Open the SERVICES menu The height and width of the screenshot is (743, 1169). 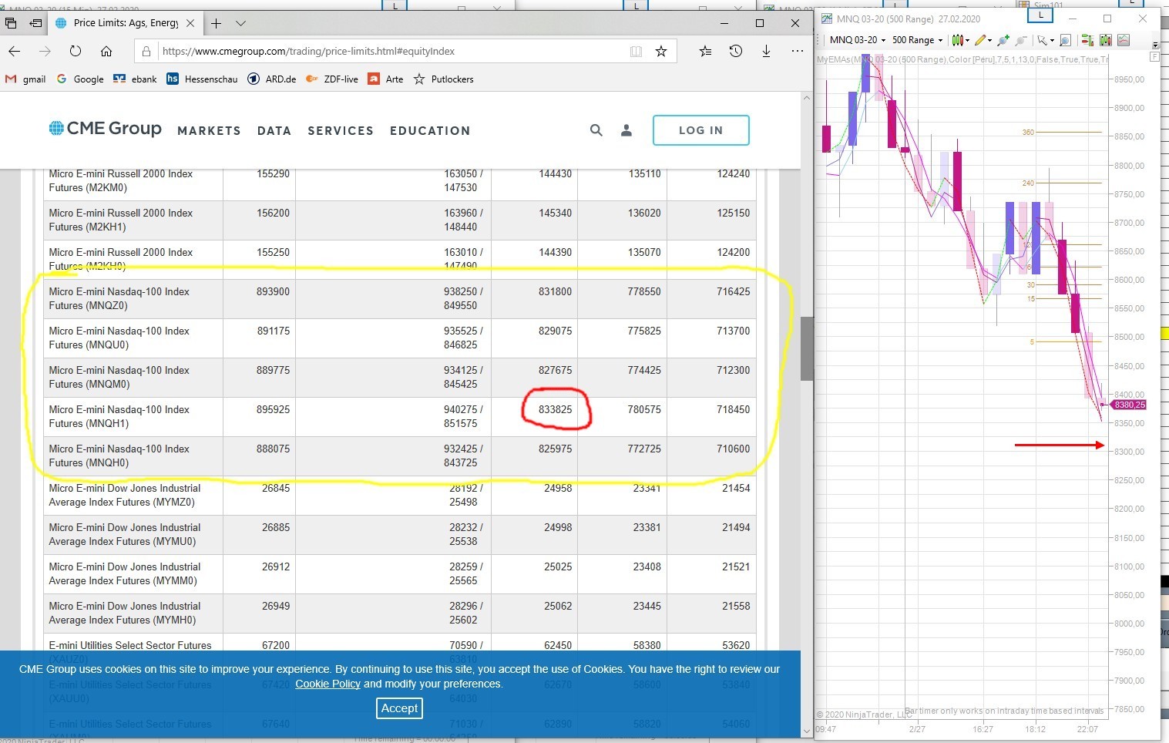click(341, 131)
